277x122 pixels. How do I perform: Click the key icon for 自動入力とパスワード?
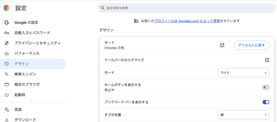[x=7, y=33]
